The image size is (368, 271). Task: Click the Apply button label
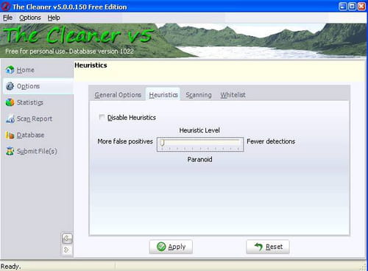click(x=177, y=247)
